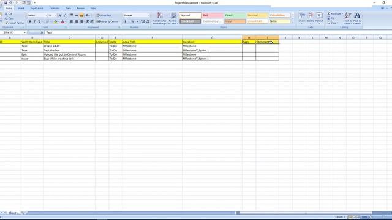Save the workbook from quick access toolbar
The height and width of the screenshot is (220, 392).
pos(6,2)
